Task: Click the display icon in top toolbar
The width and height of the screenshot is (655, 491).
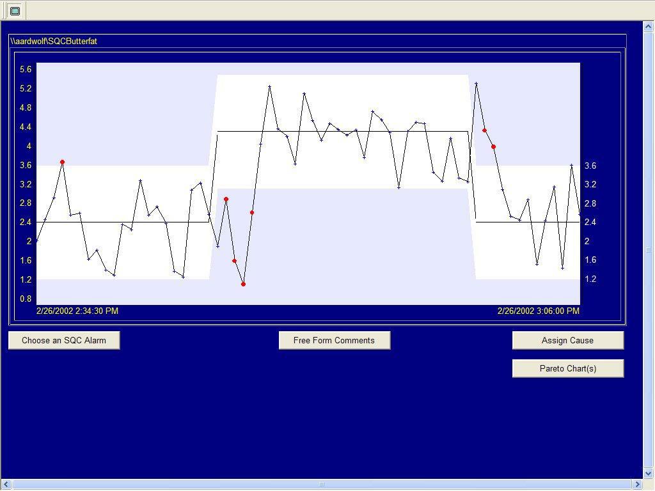Action: (15, 11)
